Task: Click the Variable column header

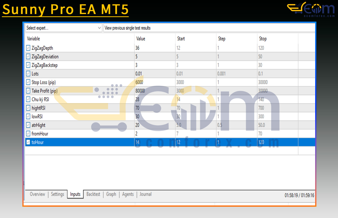Action: (33, 39)
